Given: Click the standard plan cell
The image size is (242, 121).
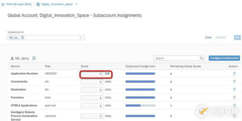Looking at the screenshot, I should tap(50, 116).
